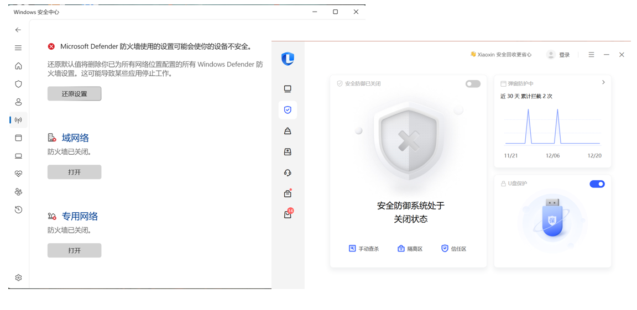
Task: Open Settings gear in Windows Security
Action: 18,277
